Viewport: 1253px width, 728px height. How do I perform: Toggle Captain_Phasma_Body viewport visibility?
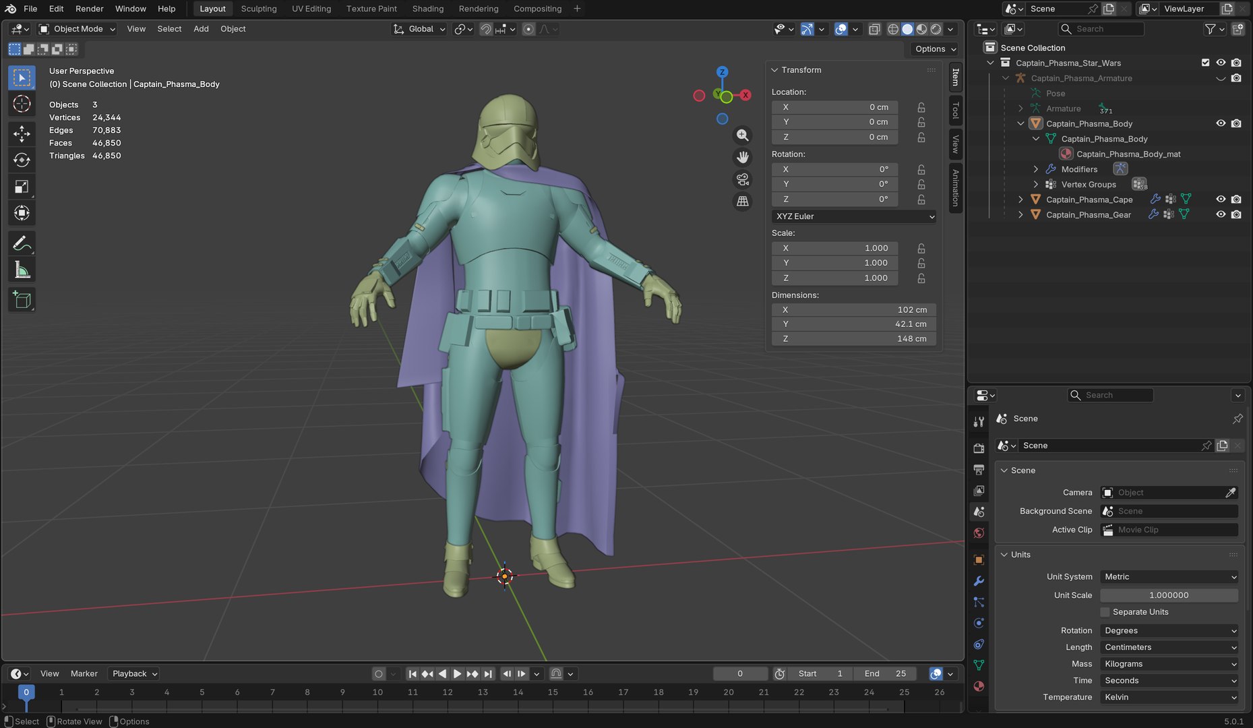click(x=1221, y=123)
